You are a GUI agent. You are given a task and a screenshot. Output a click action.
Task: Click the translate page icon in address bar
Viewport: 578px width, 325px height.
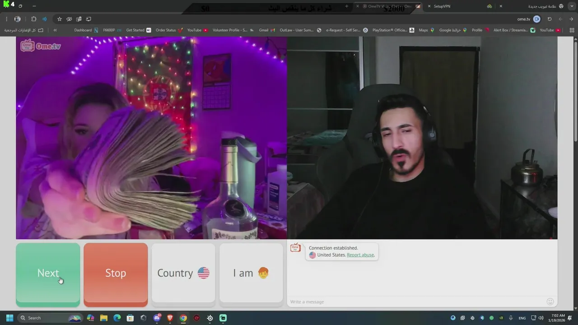point(79,19)
